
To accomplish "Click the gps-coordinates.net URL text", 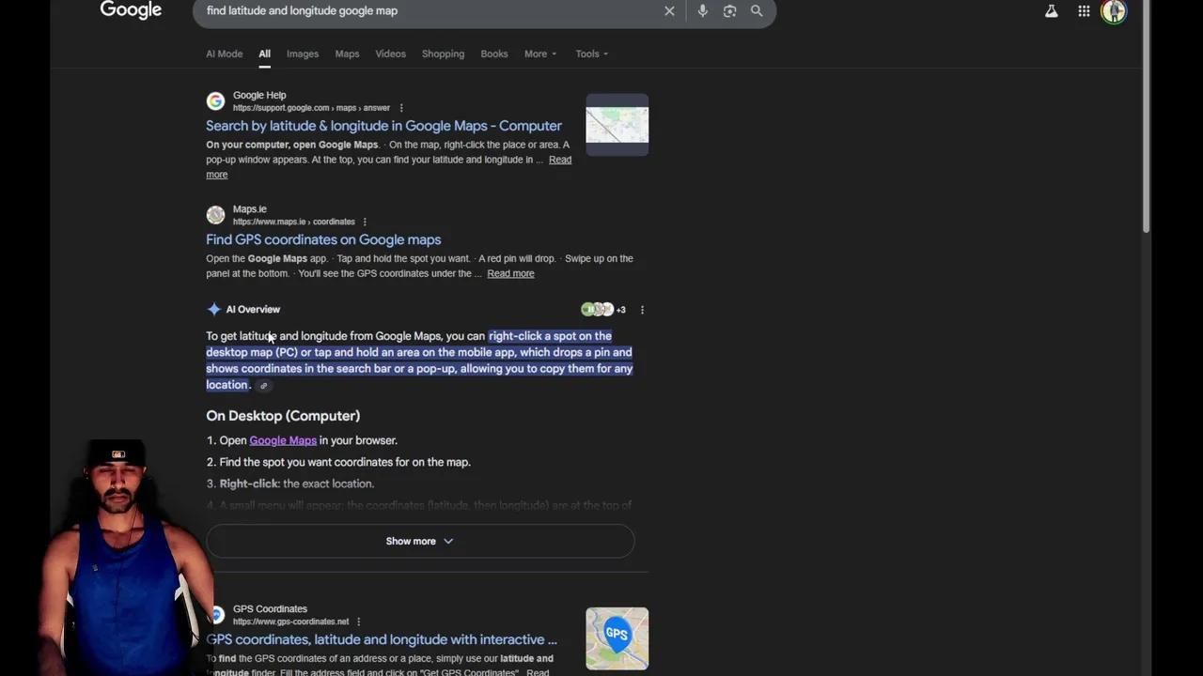I will click(290, 622).
